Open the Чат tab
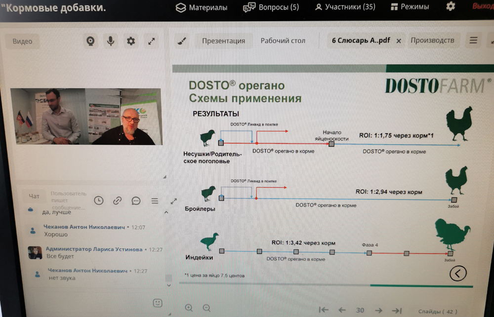 34,197
